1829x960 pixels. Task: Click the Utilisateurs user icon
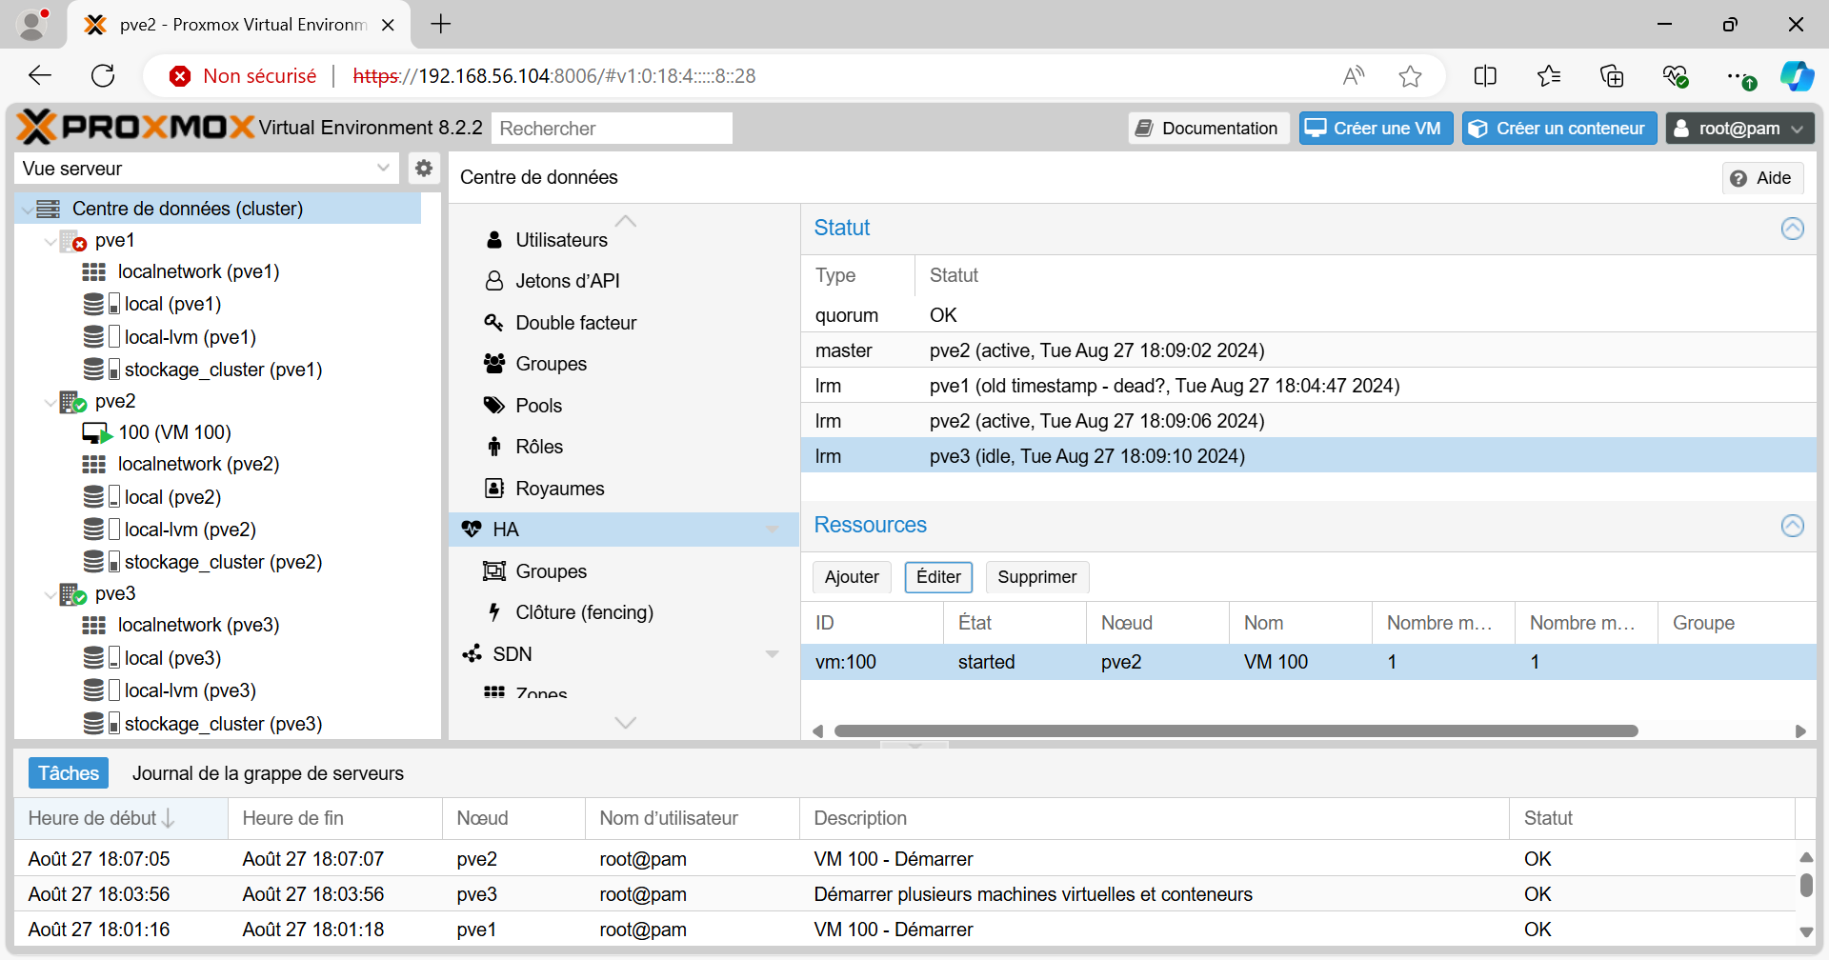point(494,240)
